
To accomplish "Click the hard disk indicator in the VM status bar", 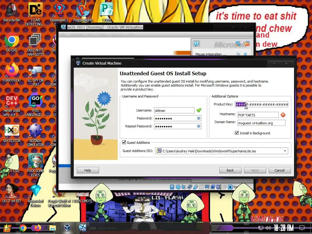I will tap(172, 187).
